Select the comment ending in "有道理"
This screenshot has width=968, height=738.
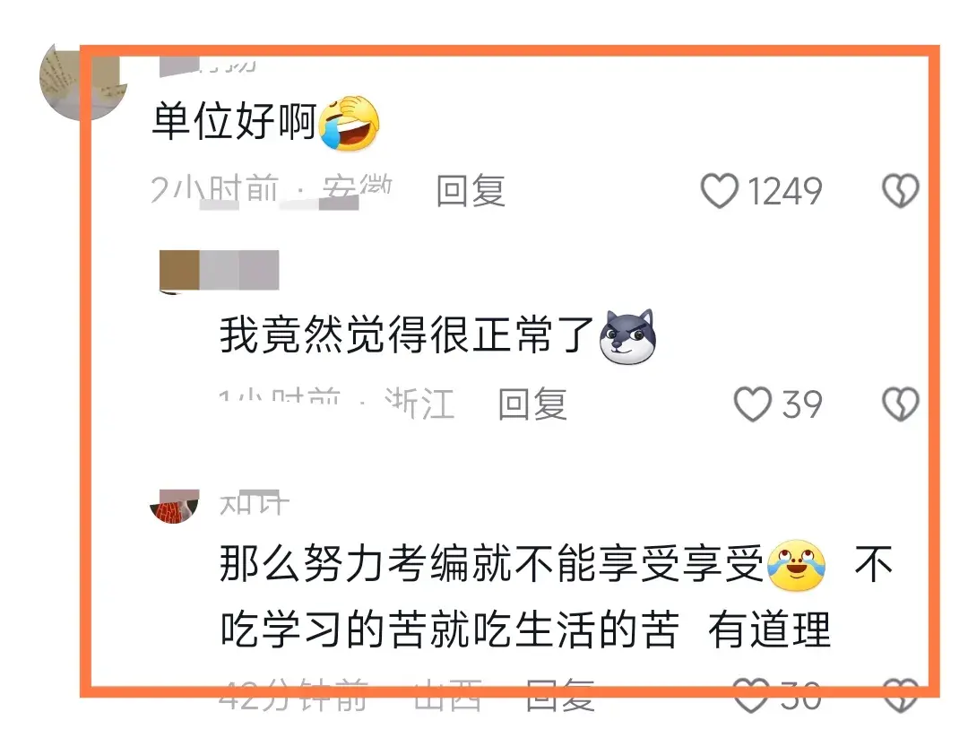coord(557,596)
